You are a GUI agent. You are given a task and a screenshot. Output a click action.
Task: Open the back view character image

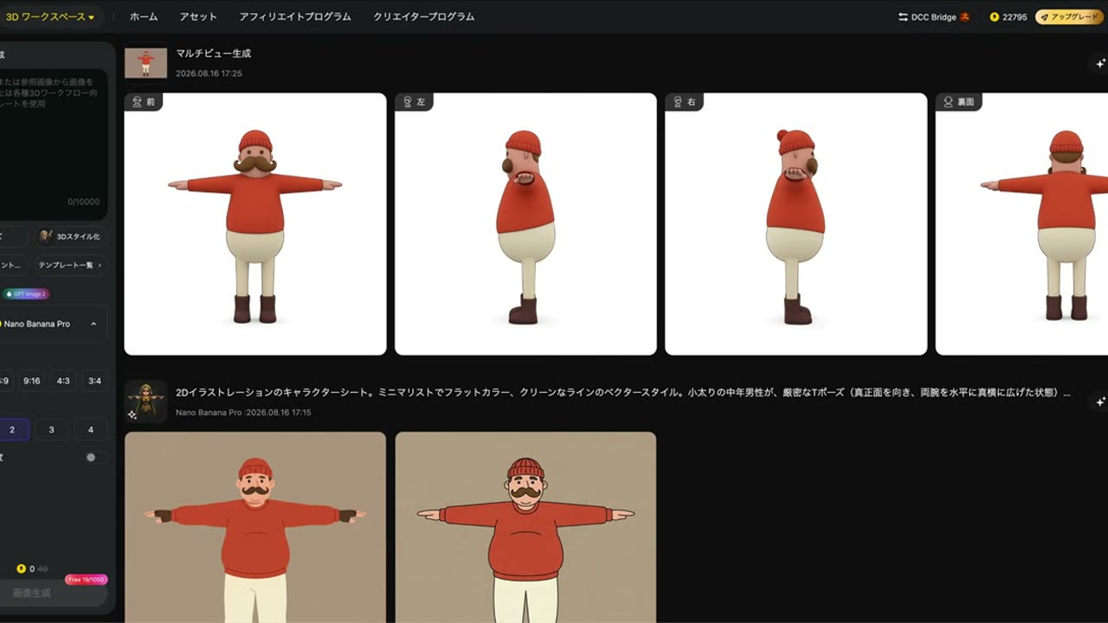click(1021, 224)
